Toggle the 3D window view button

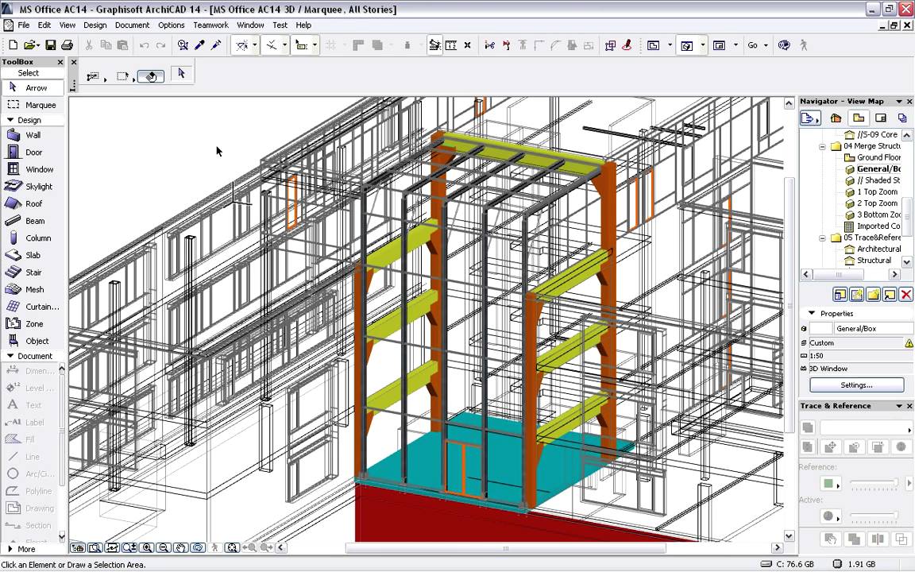686,45
